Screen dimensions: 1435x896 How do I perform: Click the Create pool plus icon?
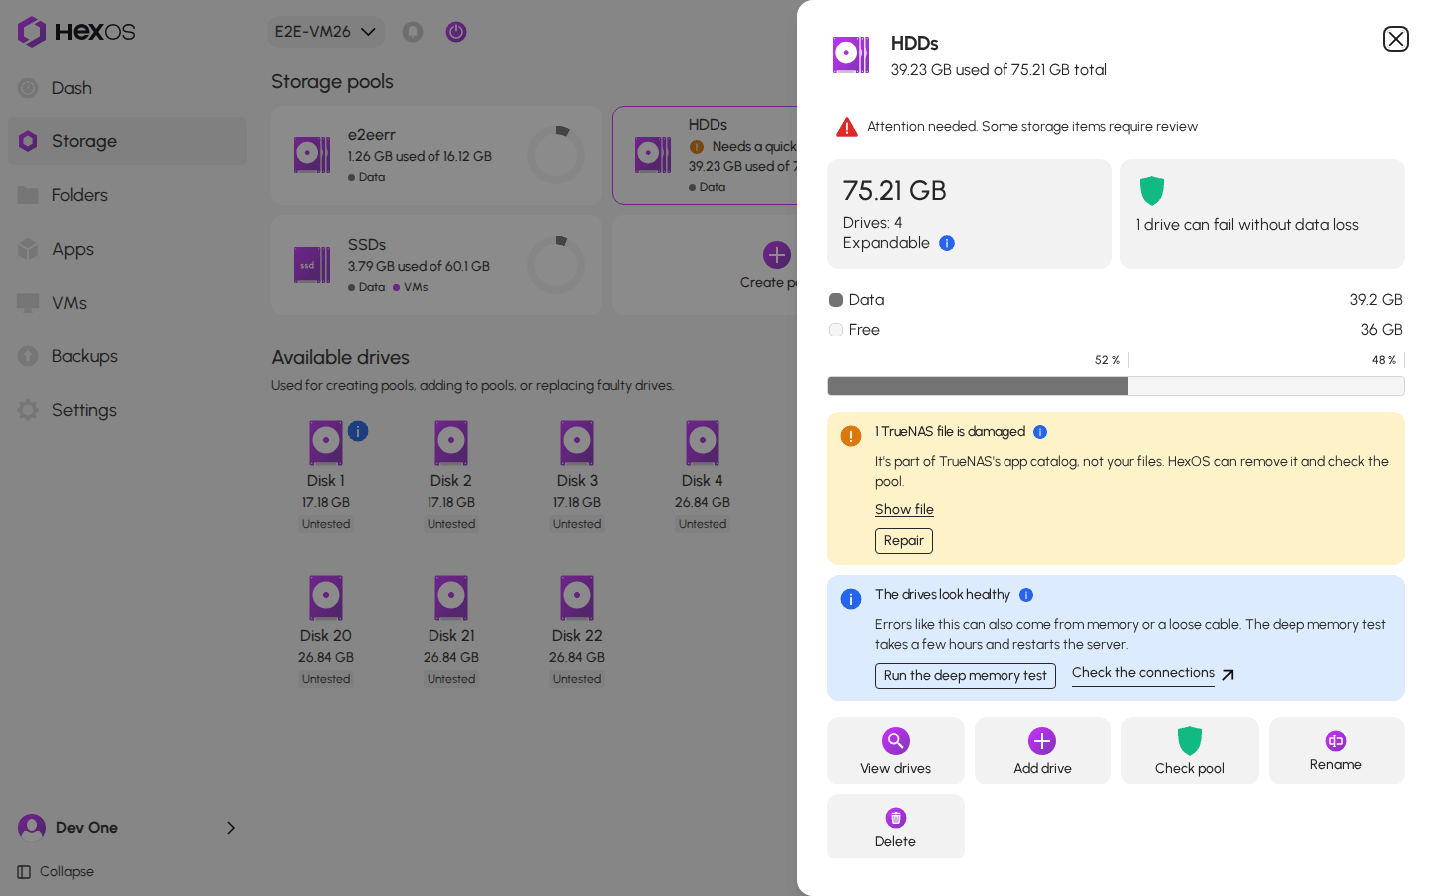click(x=777, y=255)
